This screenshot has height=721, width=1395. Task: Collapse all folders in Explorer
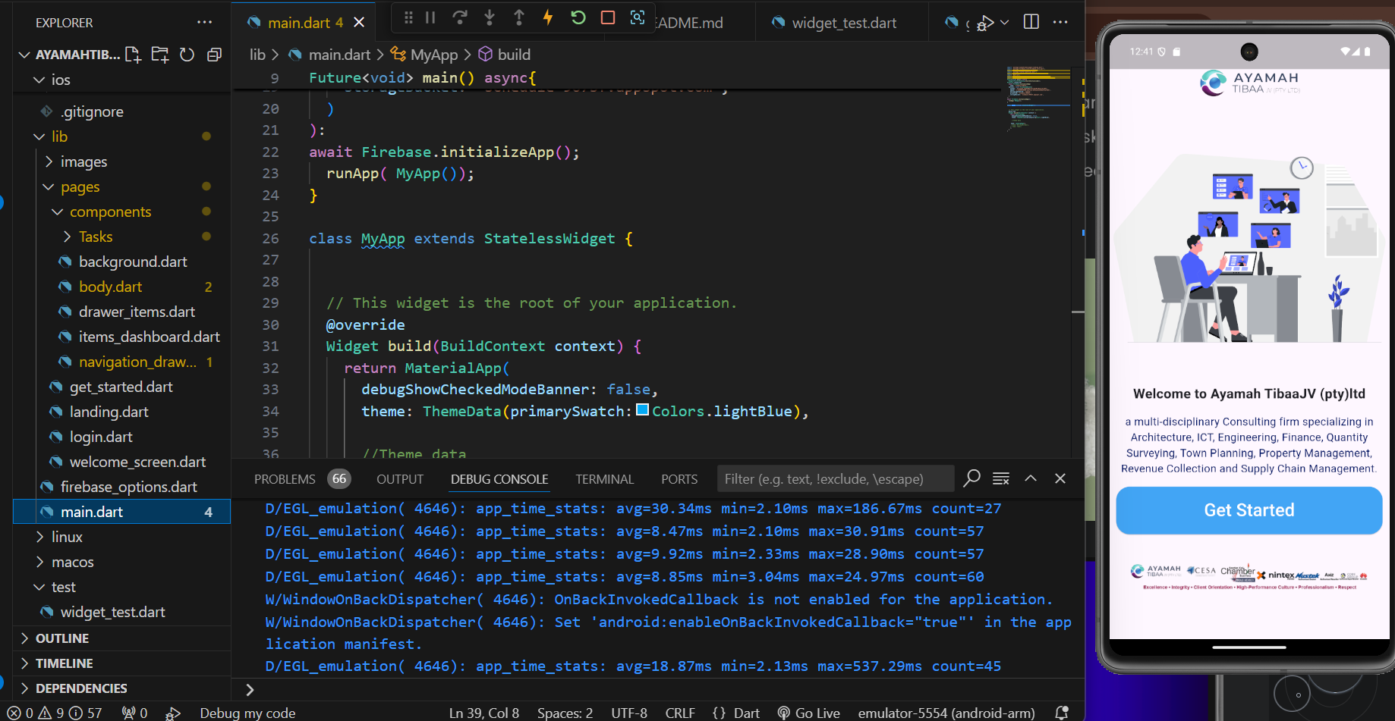click(214, 55)
